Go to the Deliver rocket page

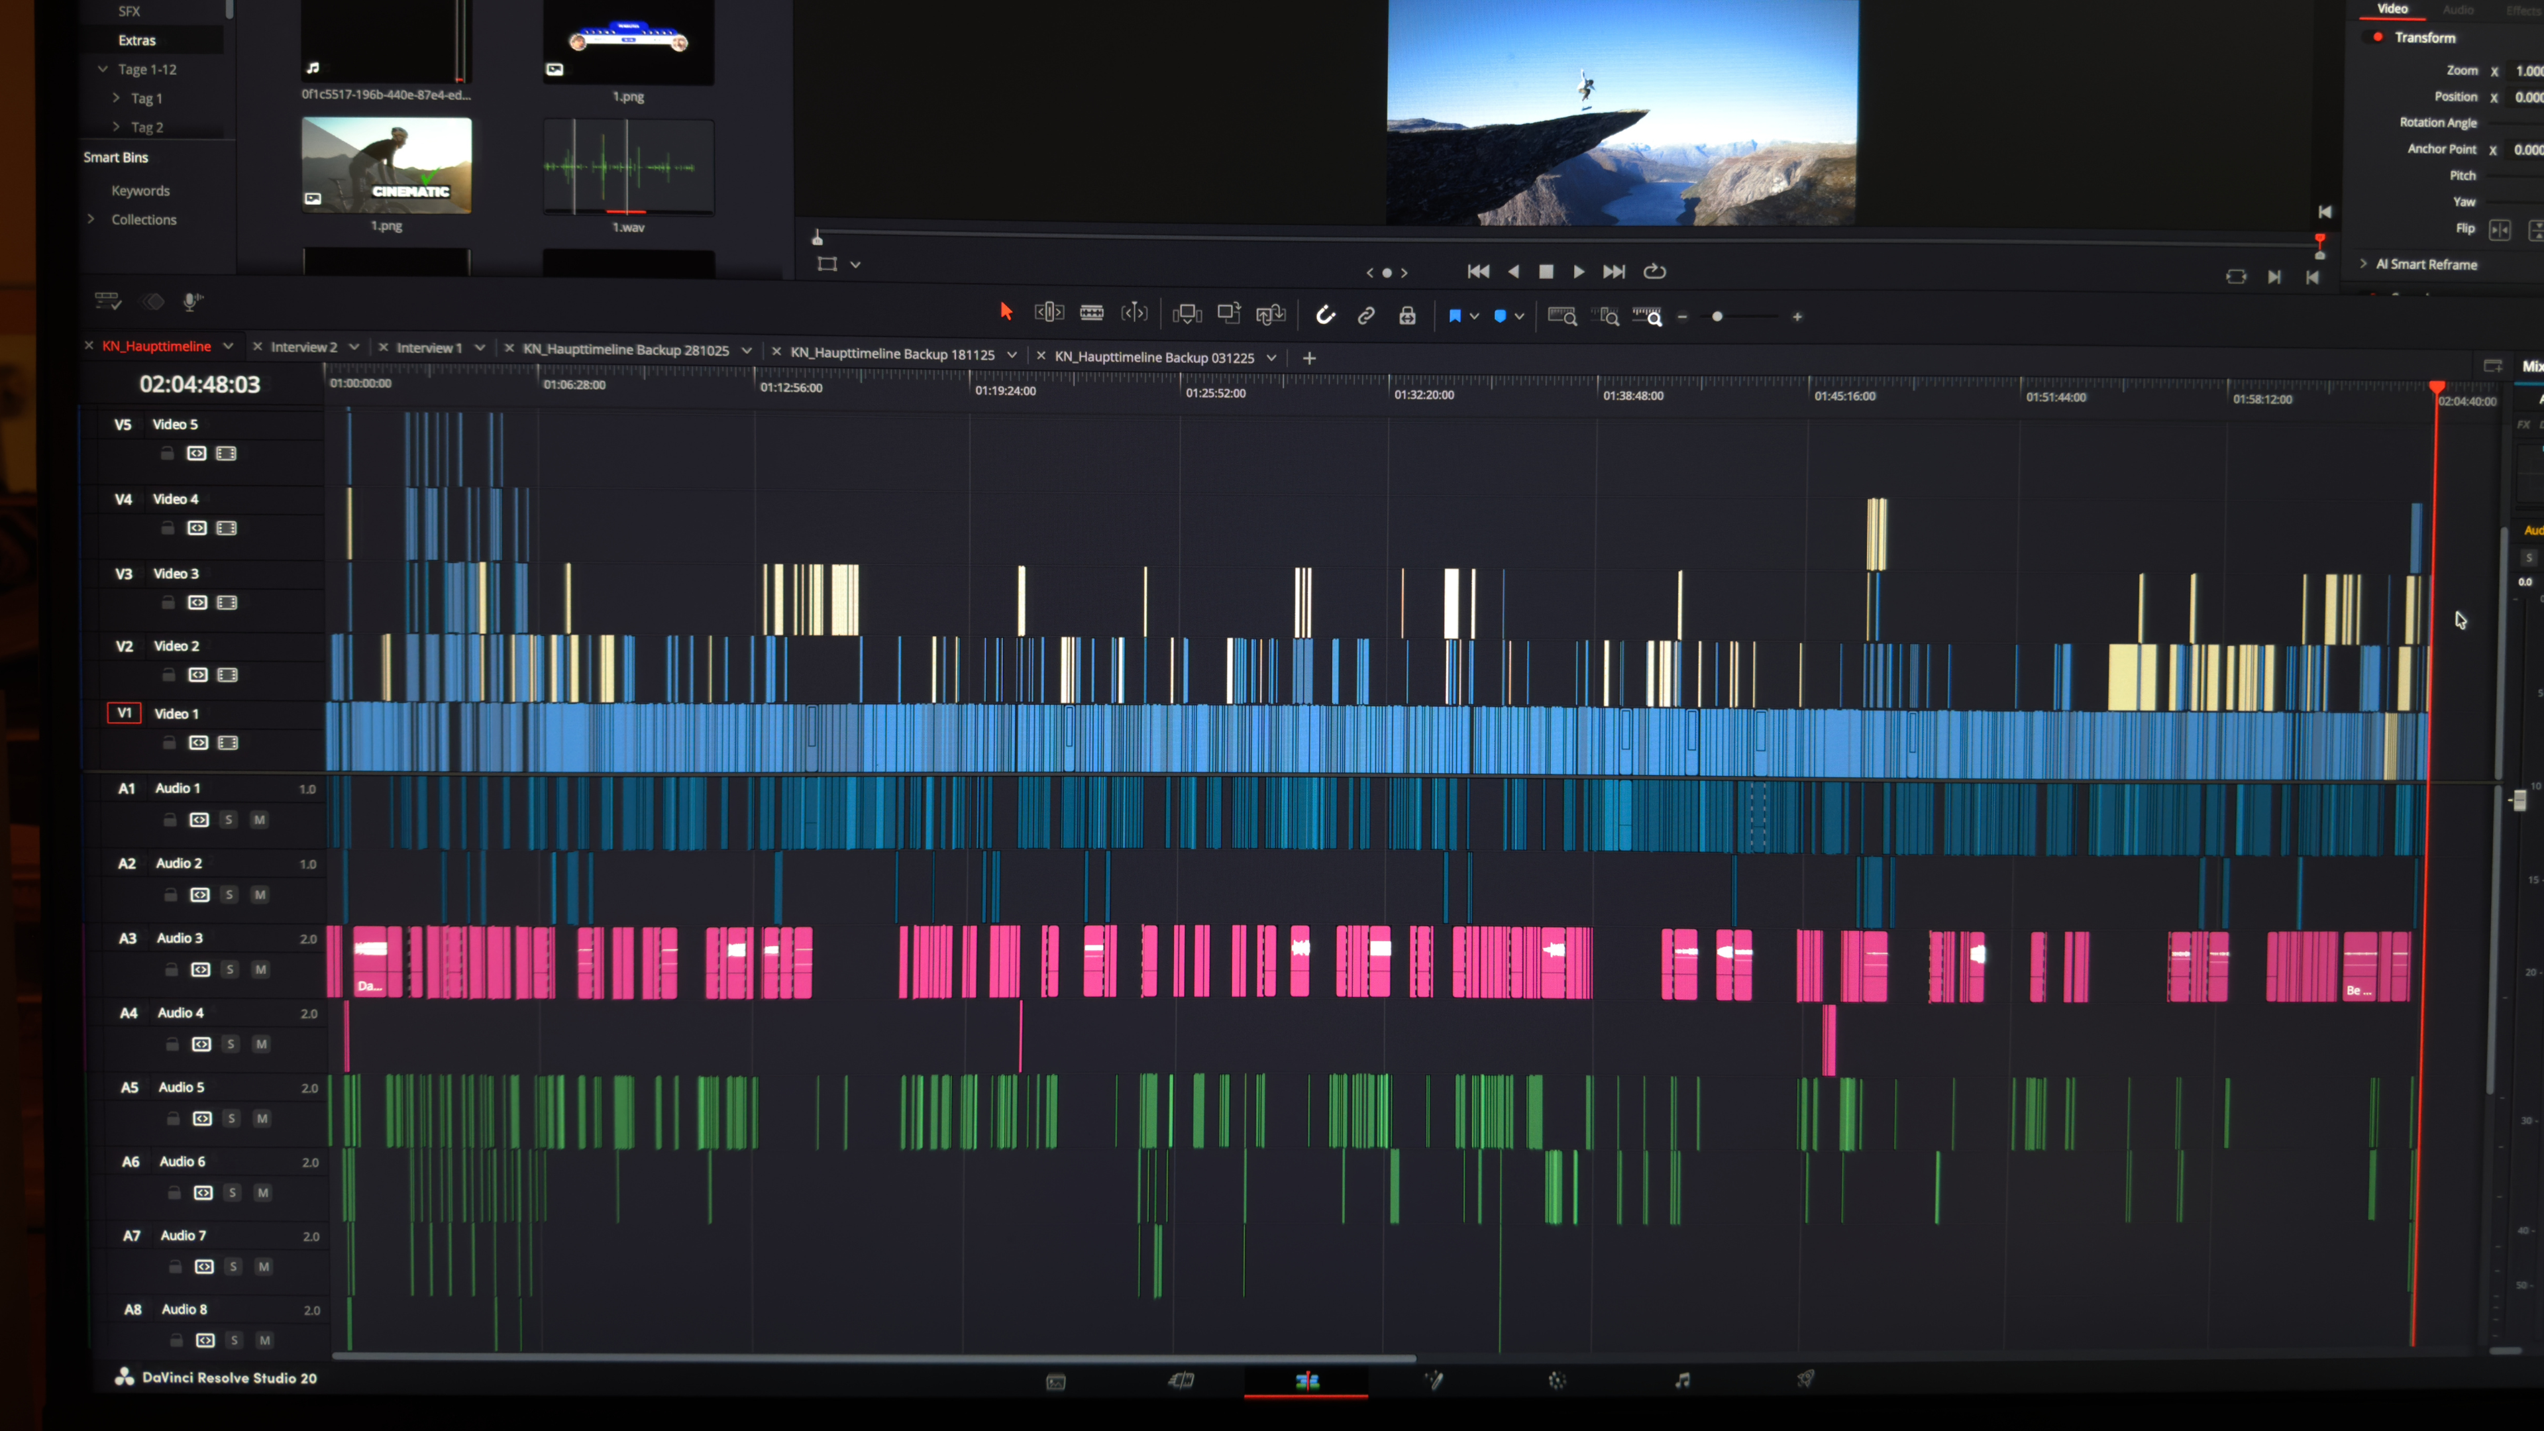(1804, 1379)
